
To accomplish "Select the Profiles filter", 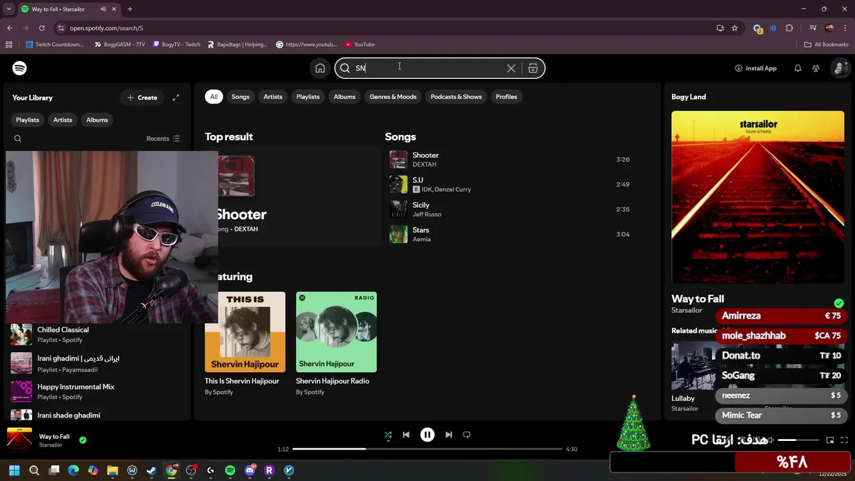I will [506, 97].
